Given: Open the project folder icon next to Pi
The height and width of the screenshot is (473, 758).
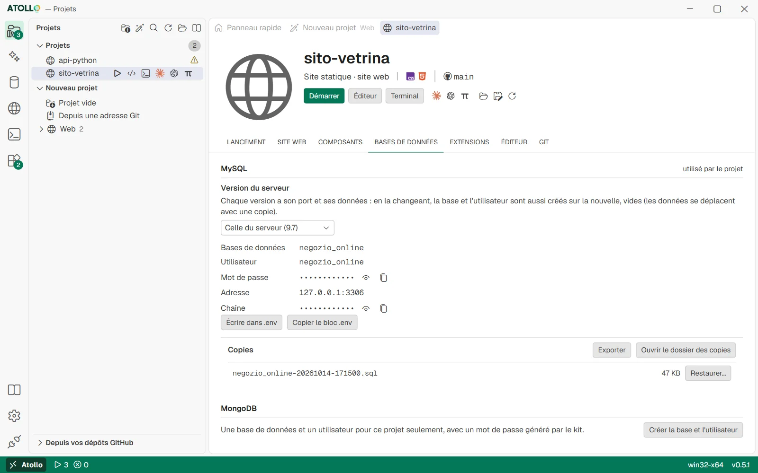Looking at the screenshot, I should pyautogui.click(x=484, y=96).
